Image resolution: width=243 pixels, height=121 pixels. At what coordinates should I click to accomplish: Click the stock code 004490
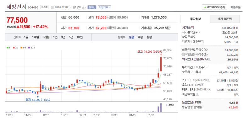pos(33,8)
